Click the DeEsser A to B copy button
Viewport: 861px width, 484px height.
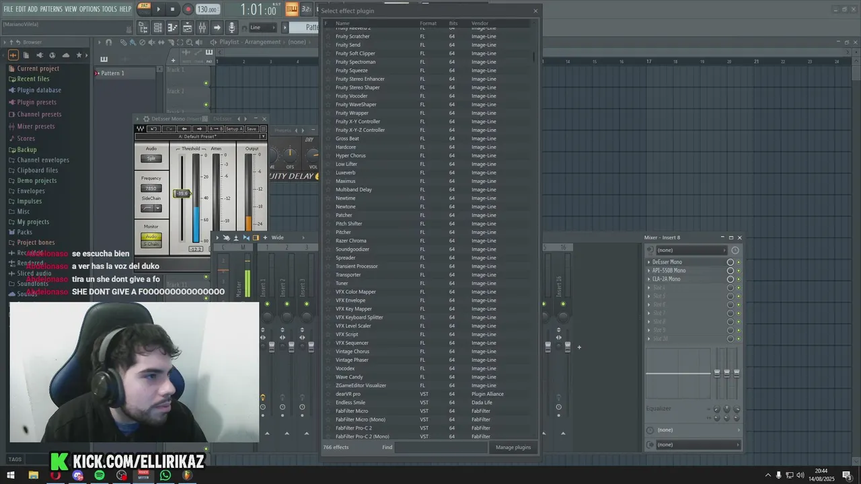point(216,128)
